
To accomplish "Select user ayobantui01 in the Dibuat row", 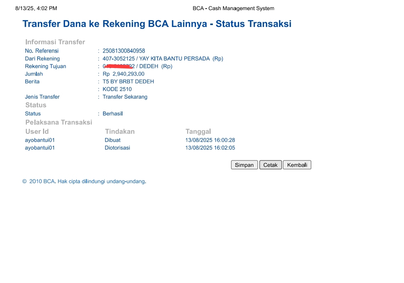I will click(x=40, y=140).
